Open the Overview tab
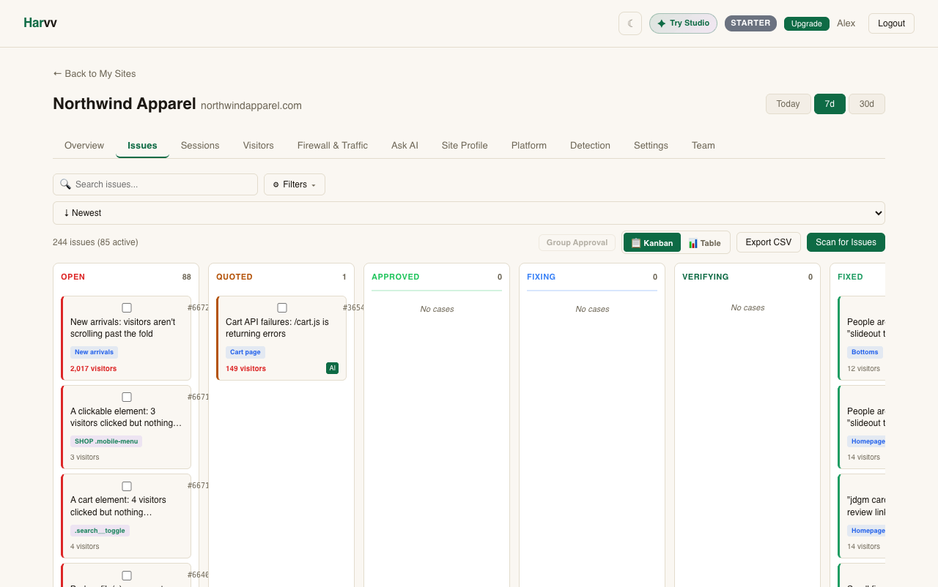This screenshot has height=587, width=938. [x=84, y=146]
